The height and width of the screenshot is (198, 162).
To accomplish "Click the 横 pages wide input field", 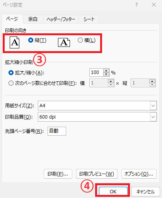I will tap(99, 83).
